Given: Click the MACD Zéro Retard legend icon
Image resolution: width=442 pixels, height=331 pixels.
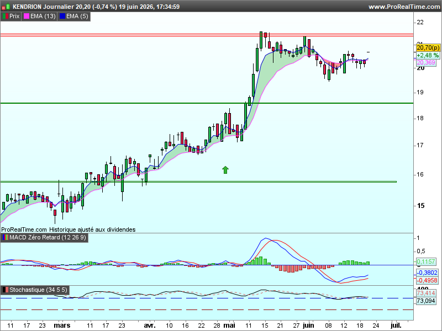Looking at the screenshot, I should (x=5, y=238).
